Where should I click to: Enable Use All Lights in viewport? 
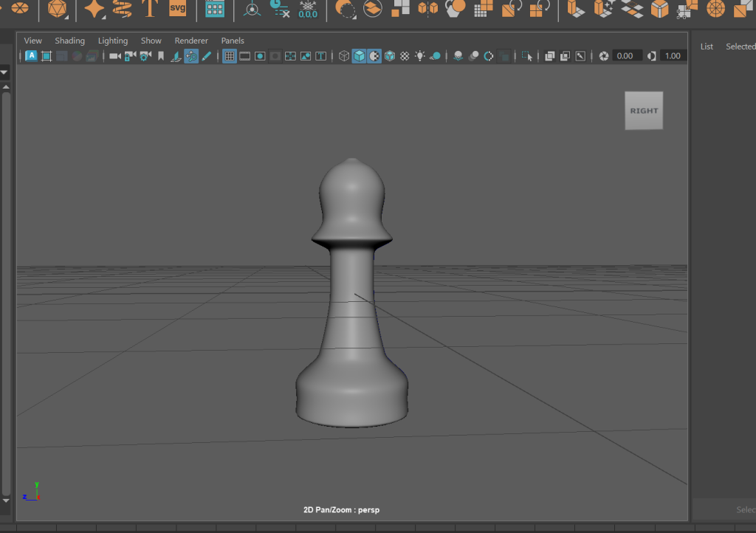[x=420, y=56]
